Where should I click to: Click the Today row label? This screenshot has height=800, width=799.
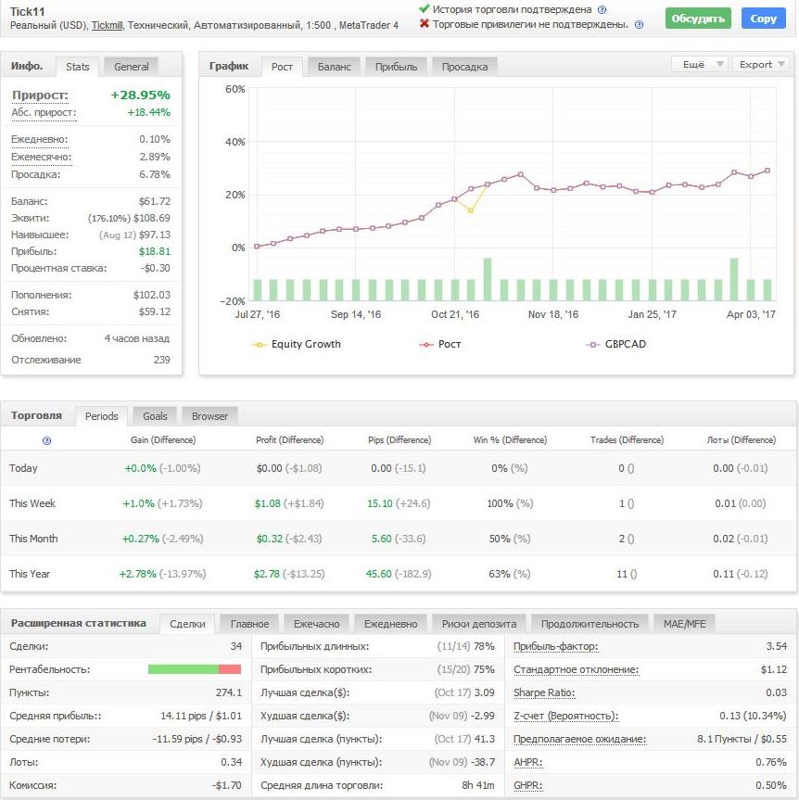(23, 468)
